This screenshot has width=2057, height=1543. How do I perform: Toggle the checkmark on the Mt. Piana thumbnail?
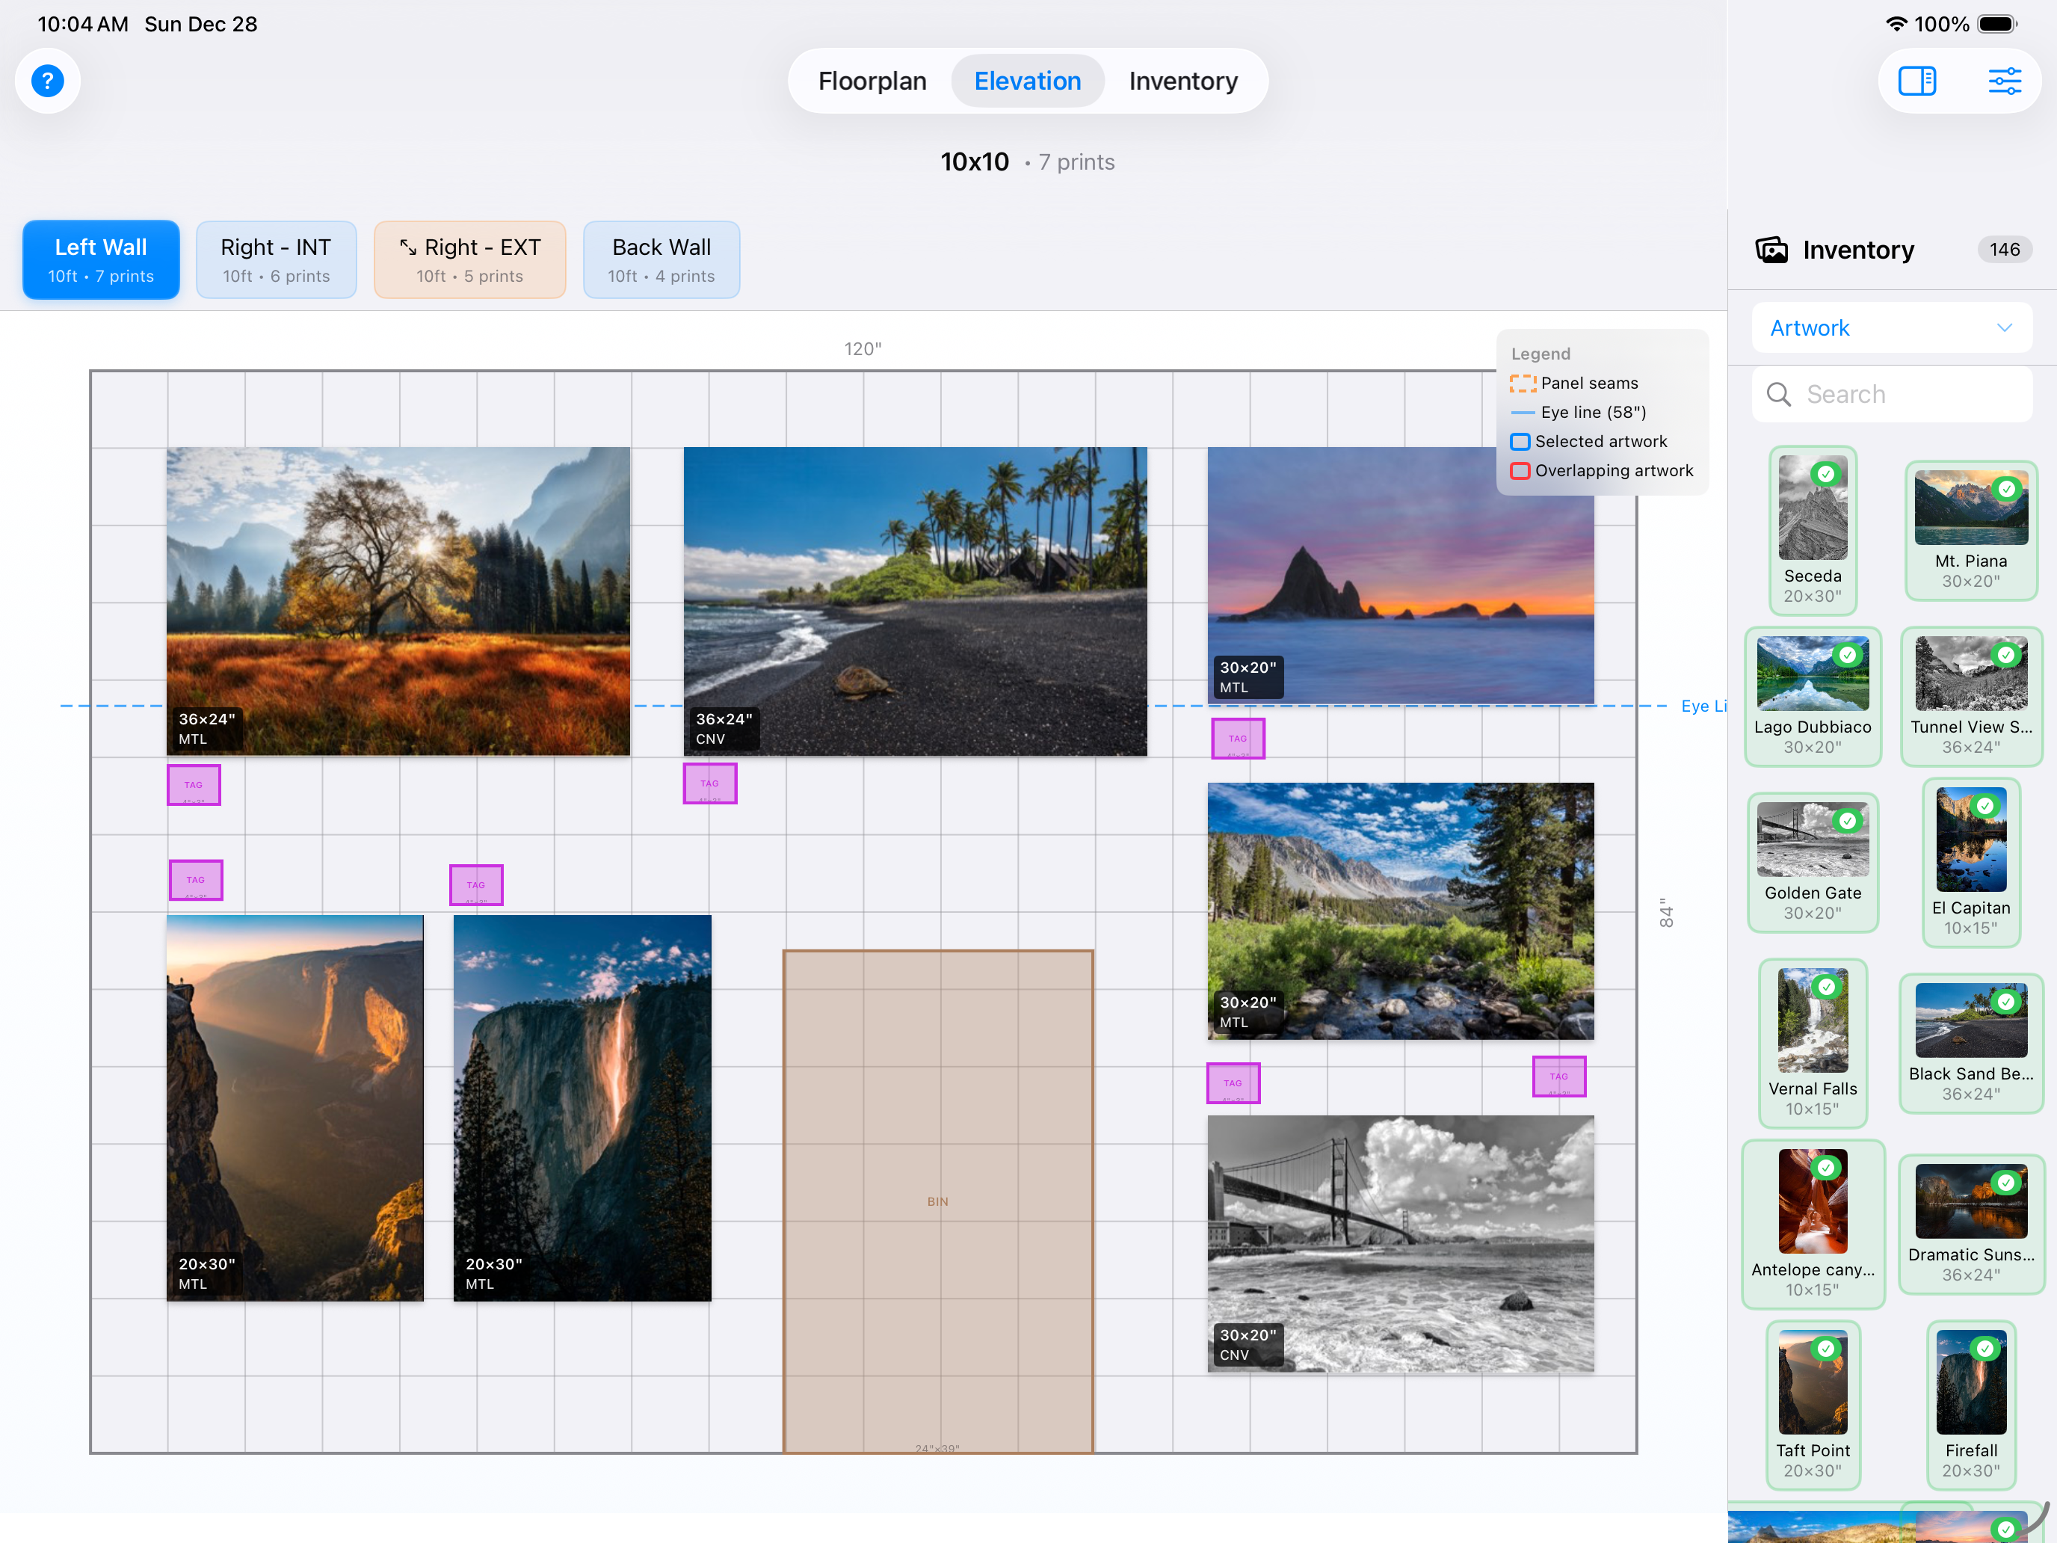pyautogui.click(x=2007, y=488)
